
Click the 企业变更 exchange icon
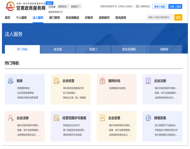coord(103,118)
